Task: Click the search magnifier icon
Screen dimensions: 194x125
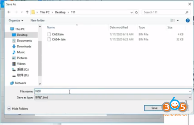Action: point(187,12)
